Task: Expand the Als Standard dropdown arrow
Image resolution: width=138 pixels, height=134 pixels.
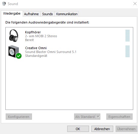Action: pos(98,117)
